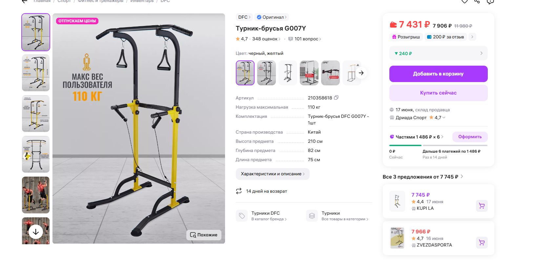The image size is (535, 260).
Task: Click Добавить в корзину button
Action: click(438, 74)
